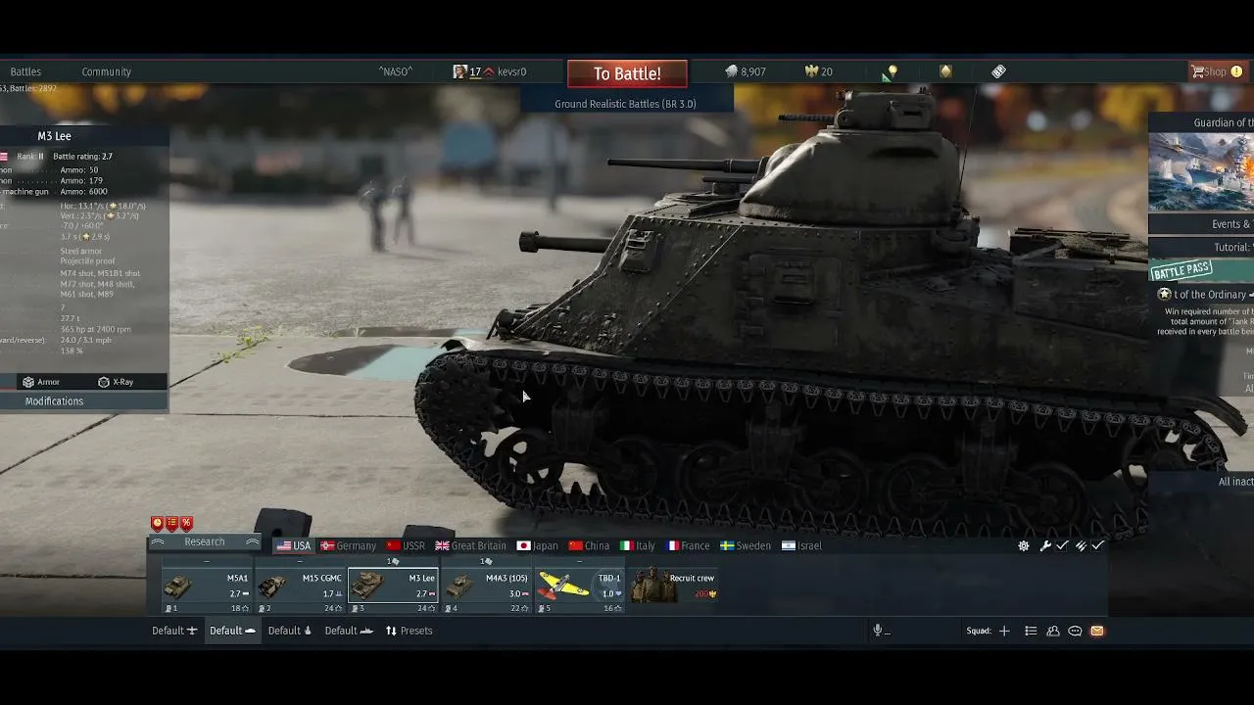Expand the Research panel
The height and width of the screenshot is (705, 1254).
(x=205, y=542)
